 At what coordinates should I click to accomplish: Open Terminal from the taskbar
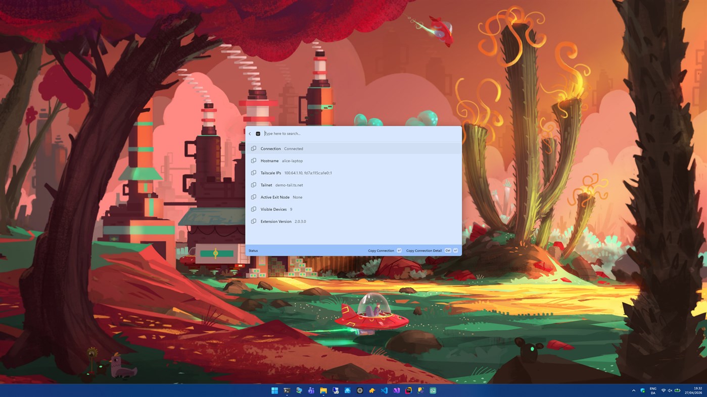pyautogui.click(x=287, y=390)
